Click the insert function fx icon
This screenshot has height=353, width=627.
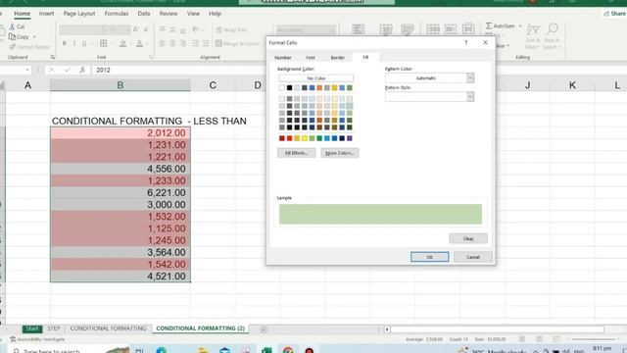click(82, 70)
